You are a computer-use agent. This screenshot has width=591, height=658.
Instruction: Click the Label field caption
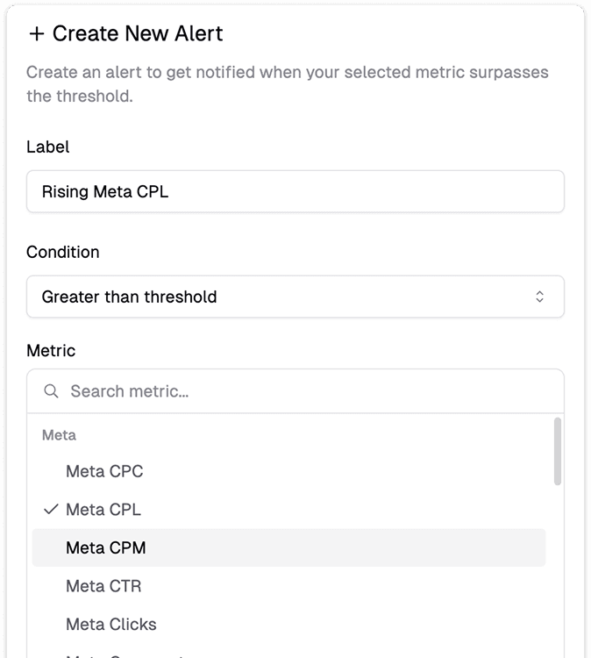48,147
